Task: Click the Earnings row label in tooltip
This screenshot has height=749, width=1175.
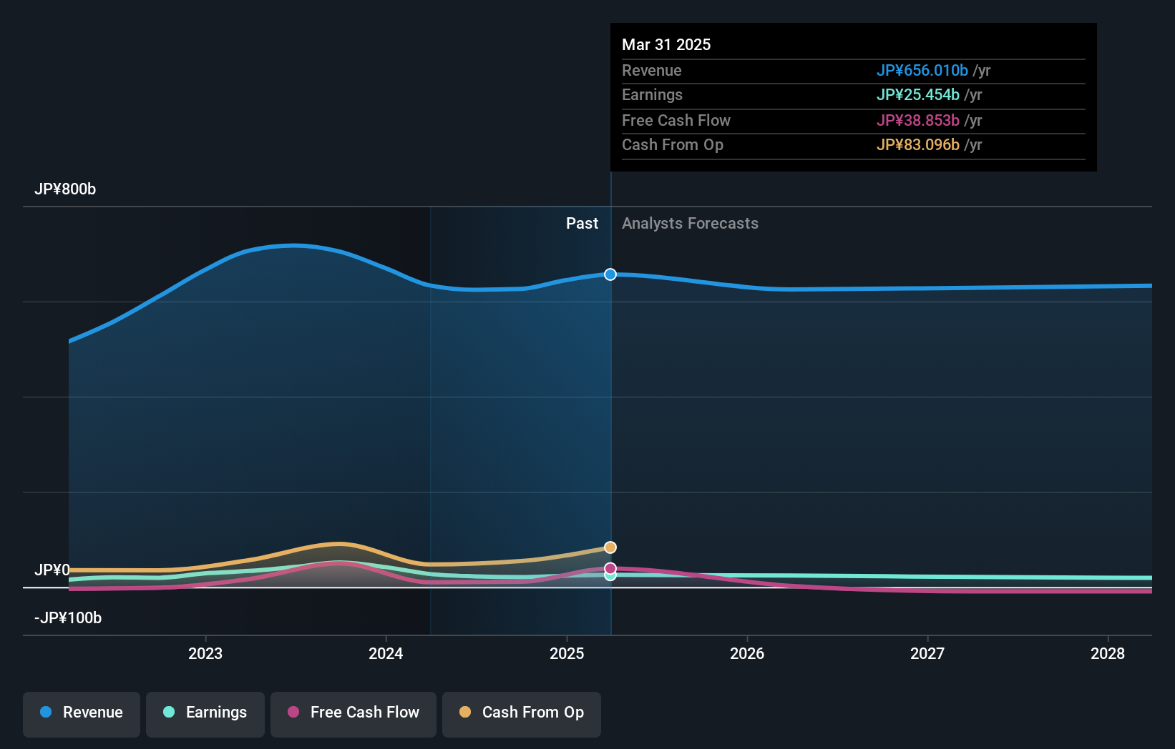Action: (652, 95)
